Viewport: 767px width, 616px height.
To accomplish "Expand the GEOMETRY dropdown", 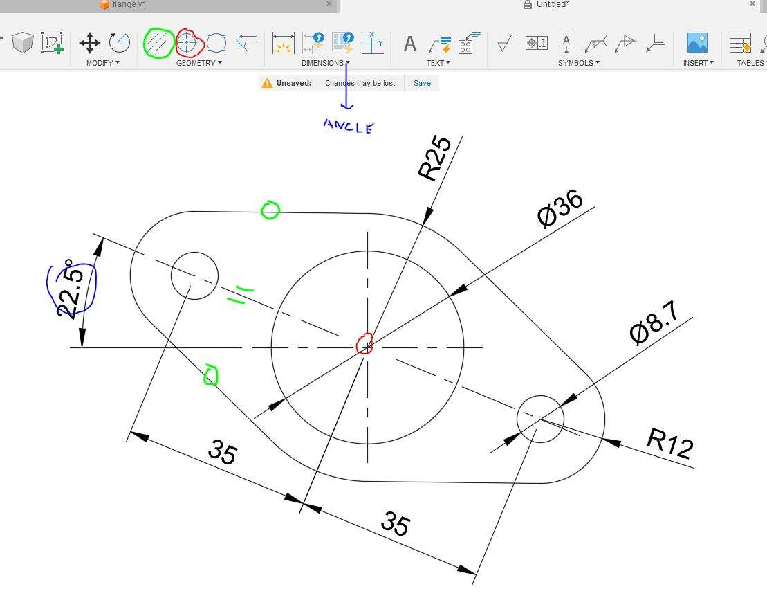I will tap(198, 63).
